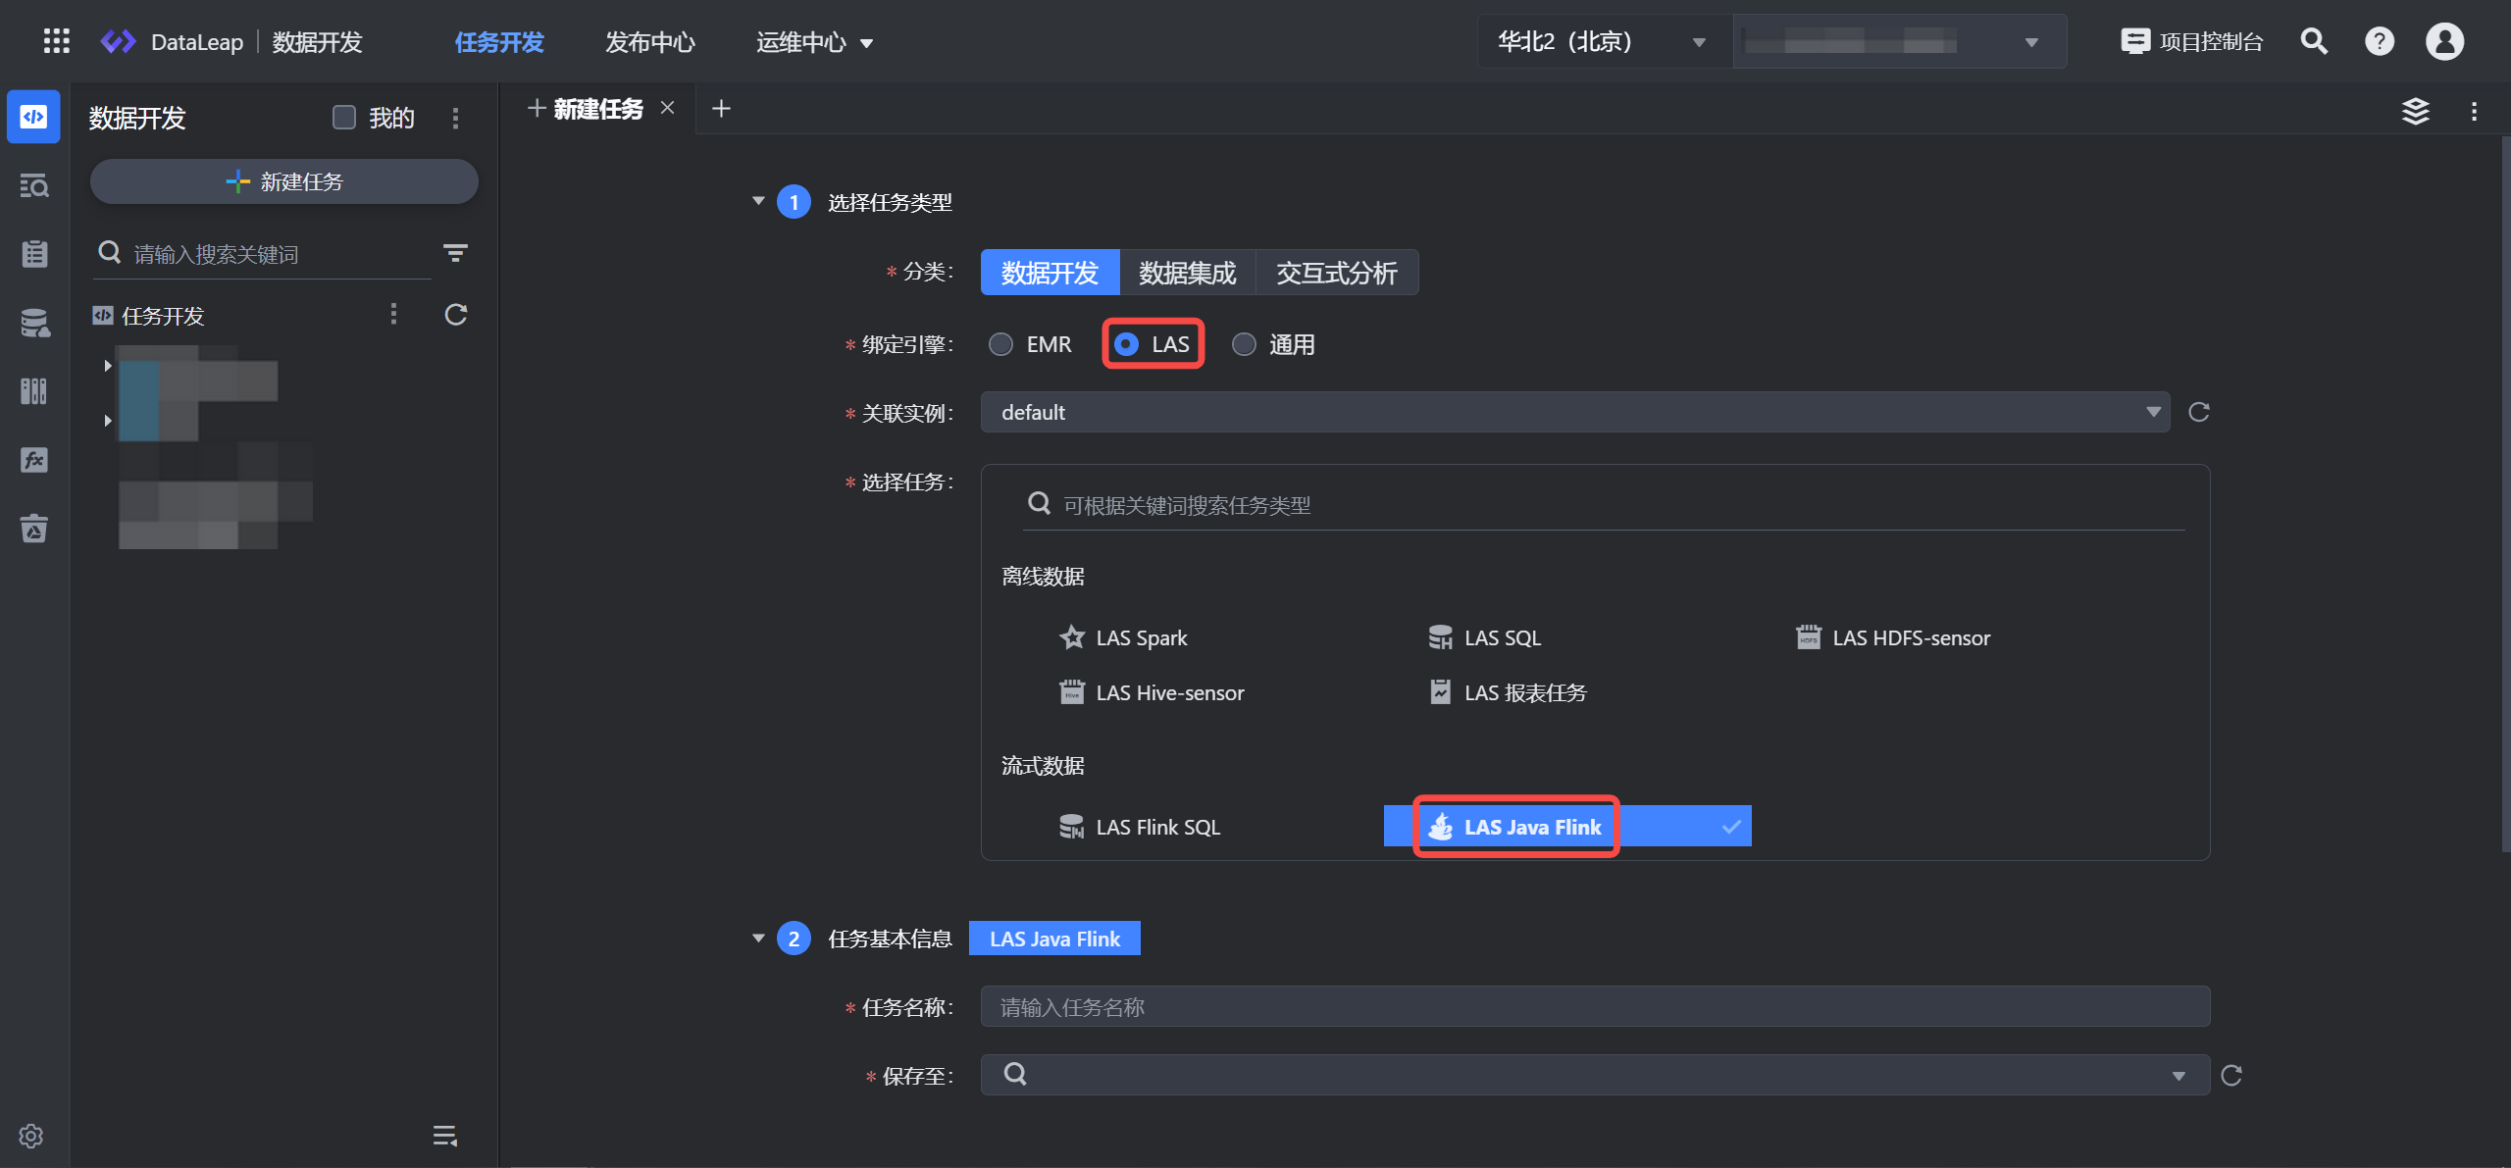Click the layers stack icon in tab bar

pos(2415,111)
